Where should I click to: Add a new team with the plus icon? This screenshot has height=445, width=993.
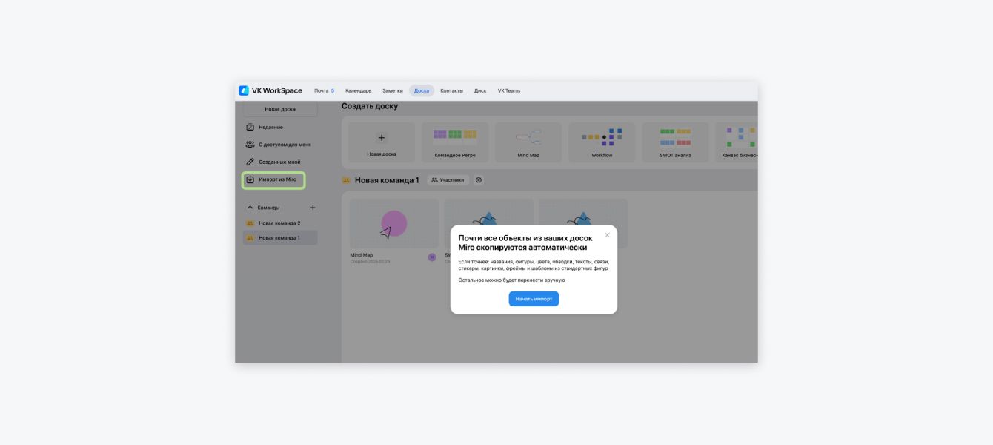pos(313,208)
